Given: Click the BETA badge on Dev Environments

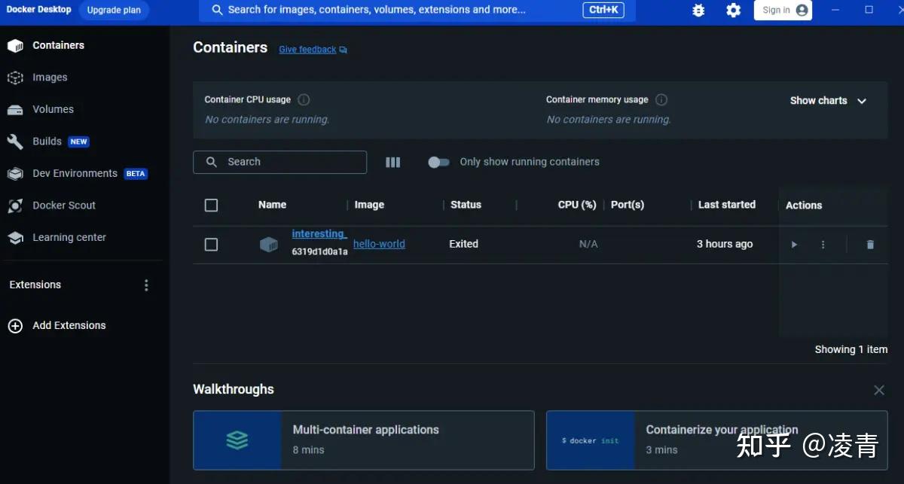Looking at the screenshot, I should coord(136,174).
